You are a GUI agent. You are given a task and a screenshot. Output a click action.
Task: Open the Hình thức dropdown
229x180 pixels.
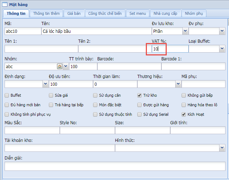tap(222, 148)
